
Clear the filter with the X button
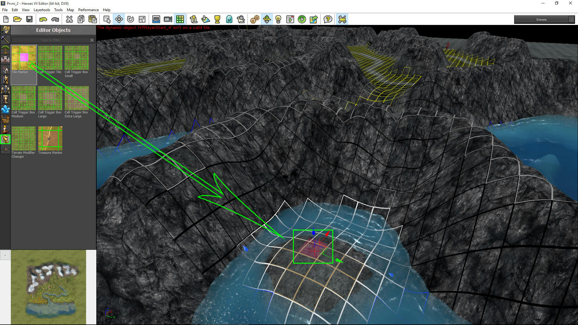tap(92, 40)
